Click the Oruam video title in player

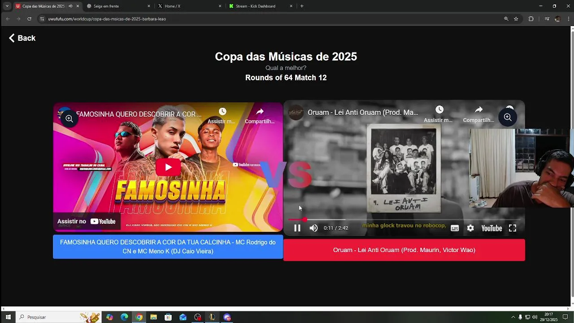tap(363, 113)
